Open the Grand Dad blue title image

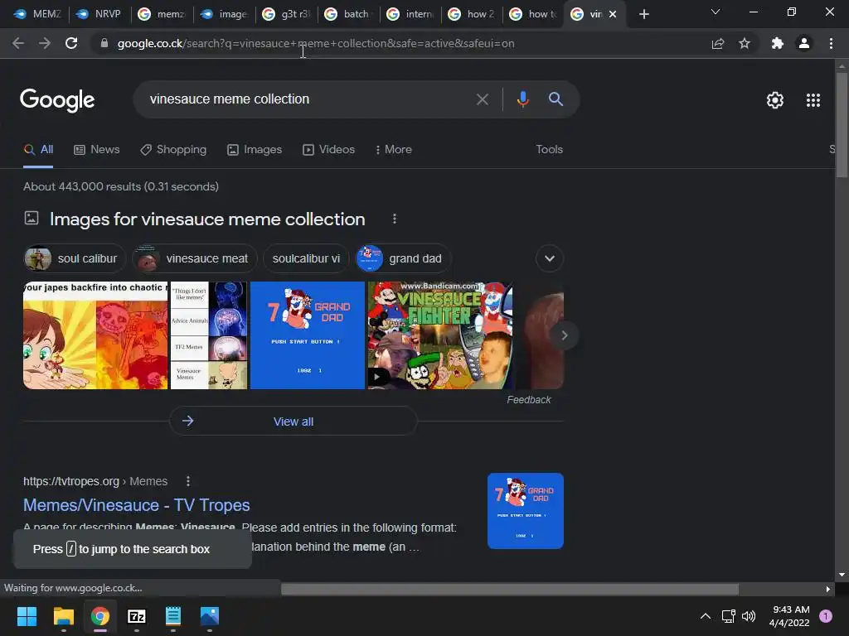pyautogui.click(x=308, y=335)
